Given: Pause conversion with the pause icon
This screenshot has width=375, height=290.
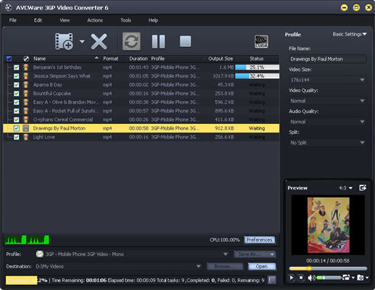Looking at the screenshot, I should 159,41.
